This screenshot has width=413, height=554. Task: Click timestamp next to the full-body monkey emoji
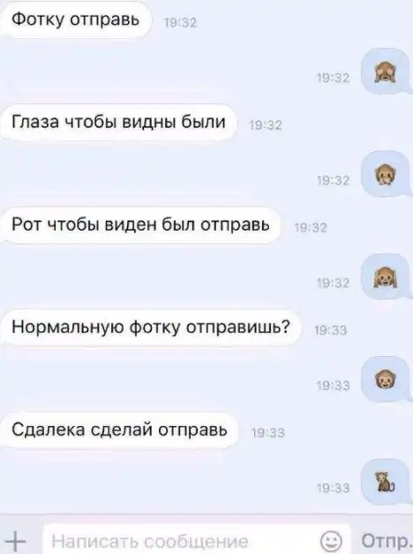(333, 489)
